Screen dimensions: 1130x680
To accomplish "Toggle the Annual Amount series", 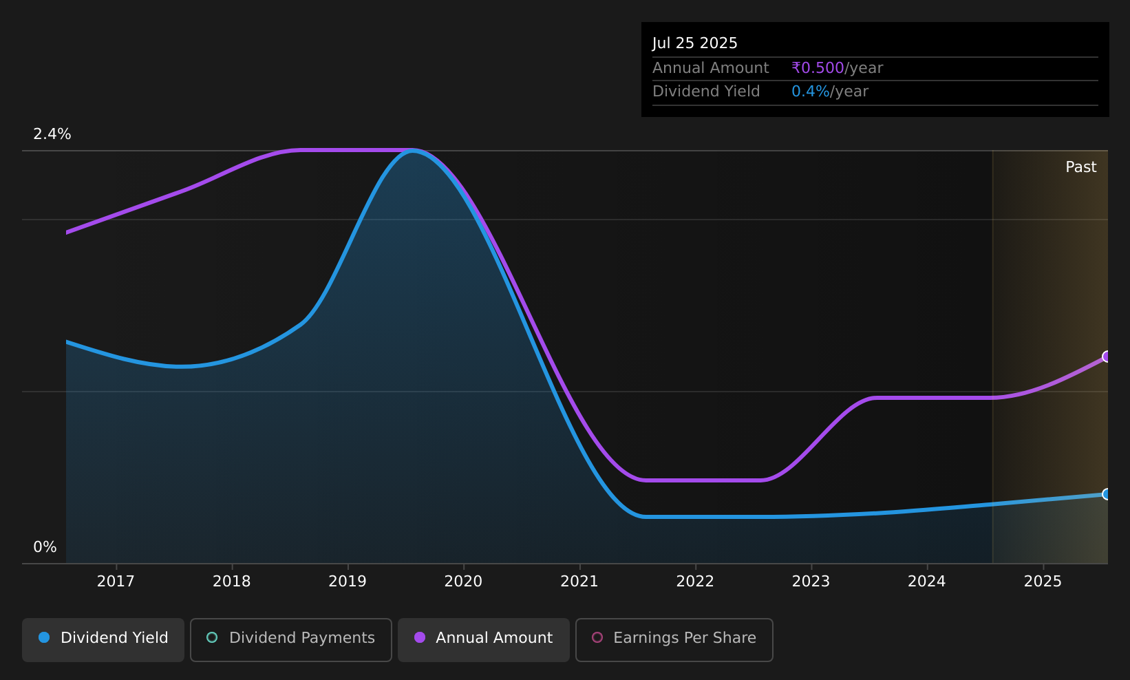I will click(x=483, y=639).
